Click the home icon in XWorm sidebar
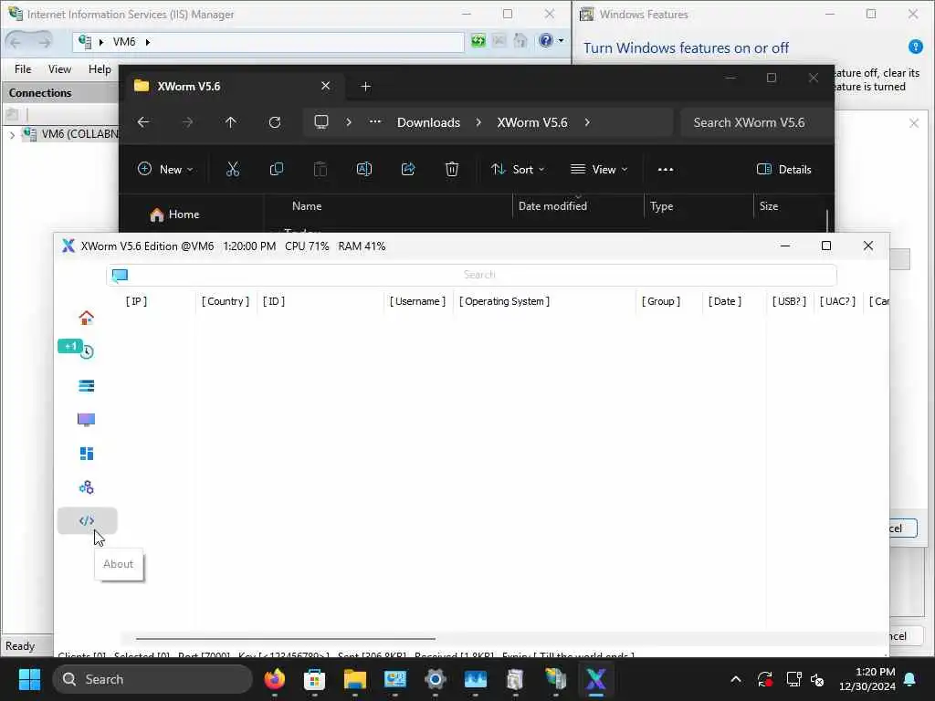 coord(87,318)
